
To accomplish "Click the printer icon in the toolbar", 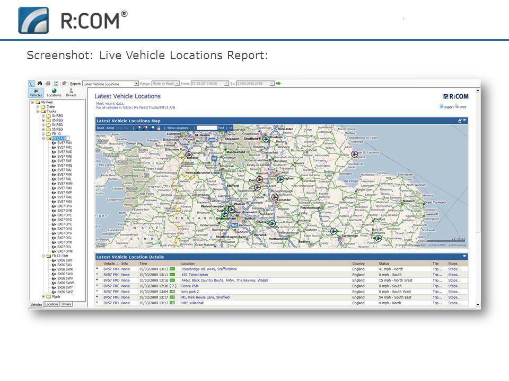I will [48, 83].
